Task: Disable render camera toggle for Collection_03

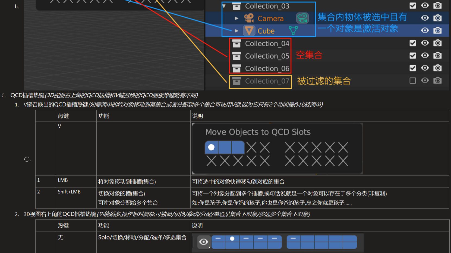Action: [x=437, y=5]
